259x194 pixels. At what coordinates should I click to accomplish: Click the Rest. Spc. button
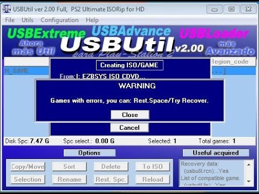tap(111, 179)
